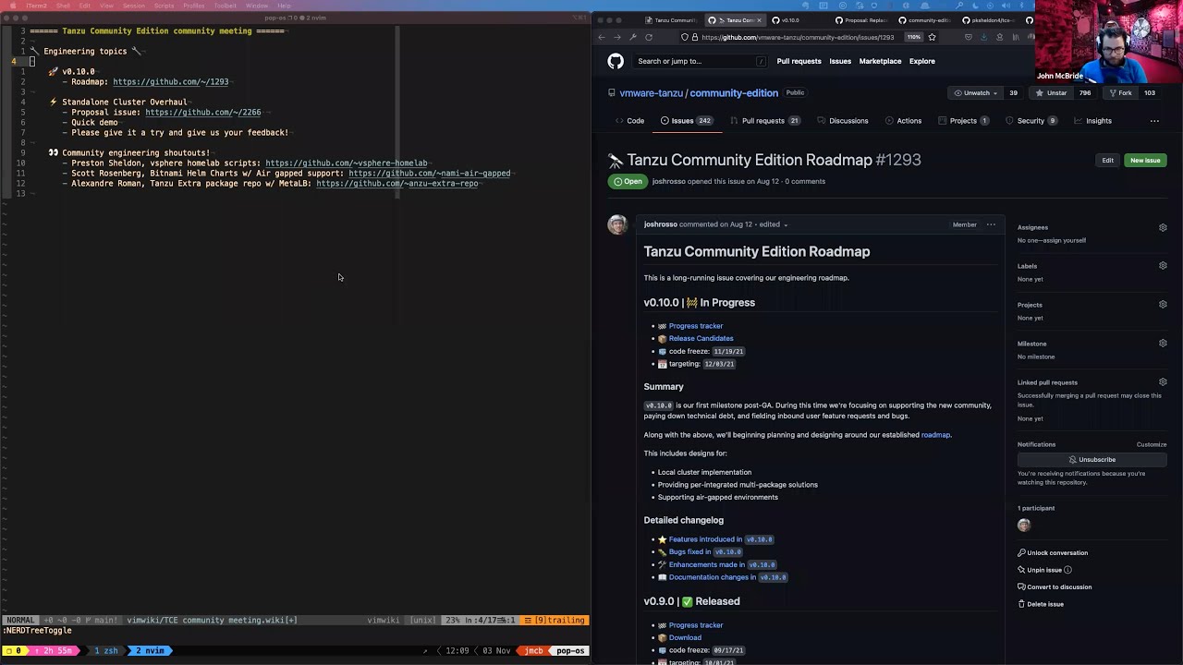Open Enhancements made in v0.10.0 link
This screenshot has width=1183, height=665.
pos(723,564)
